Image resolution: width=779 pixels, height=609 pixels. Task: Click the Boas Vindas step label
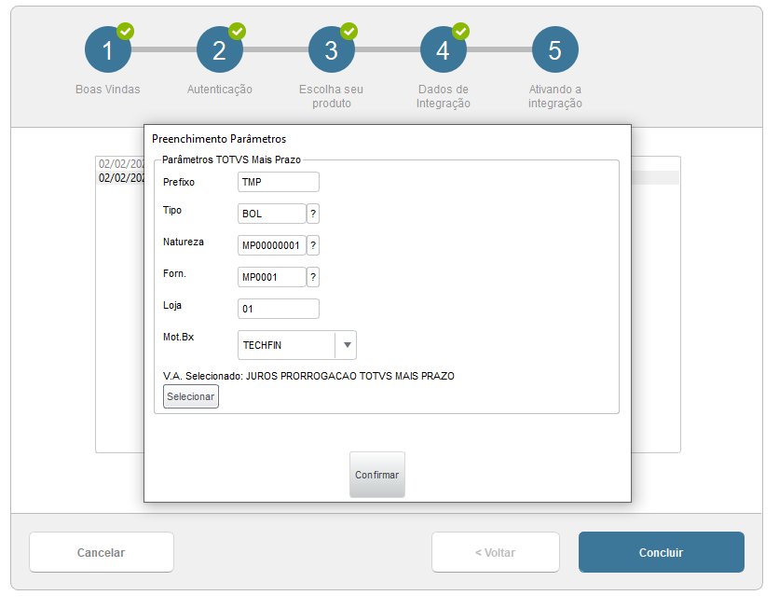click(x=108, y=90)
